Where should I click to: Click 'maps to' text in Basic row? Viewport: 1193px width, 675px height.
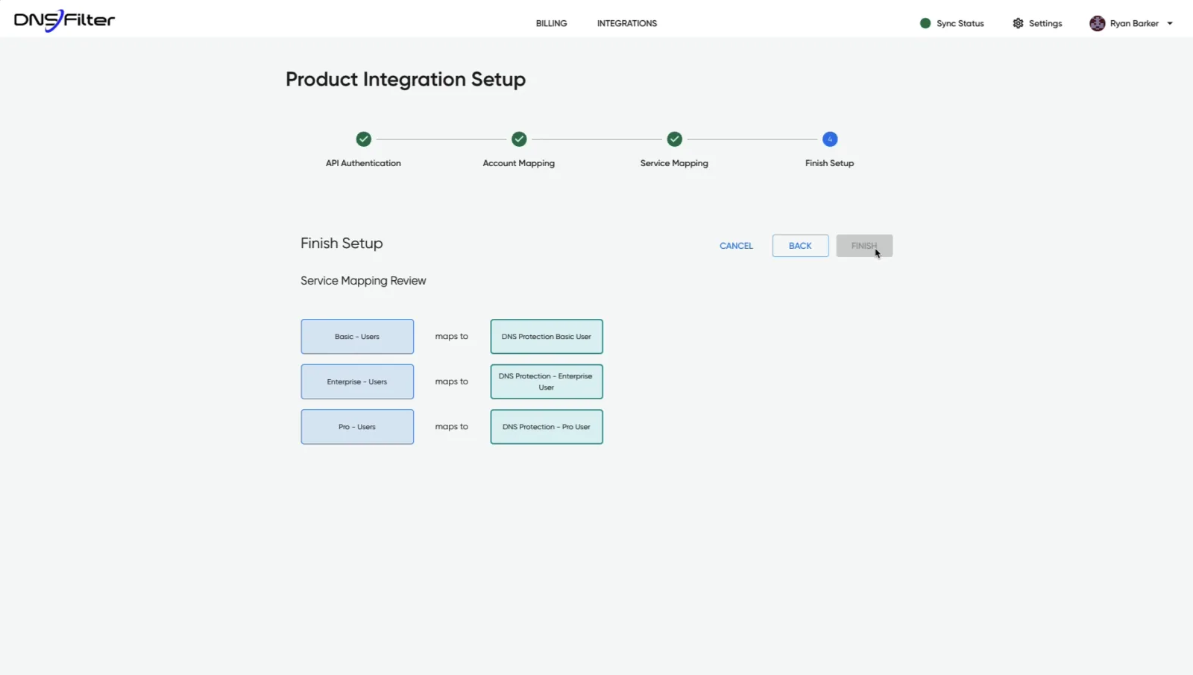[x=452, y=337]
